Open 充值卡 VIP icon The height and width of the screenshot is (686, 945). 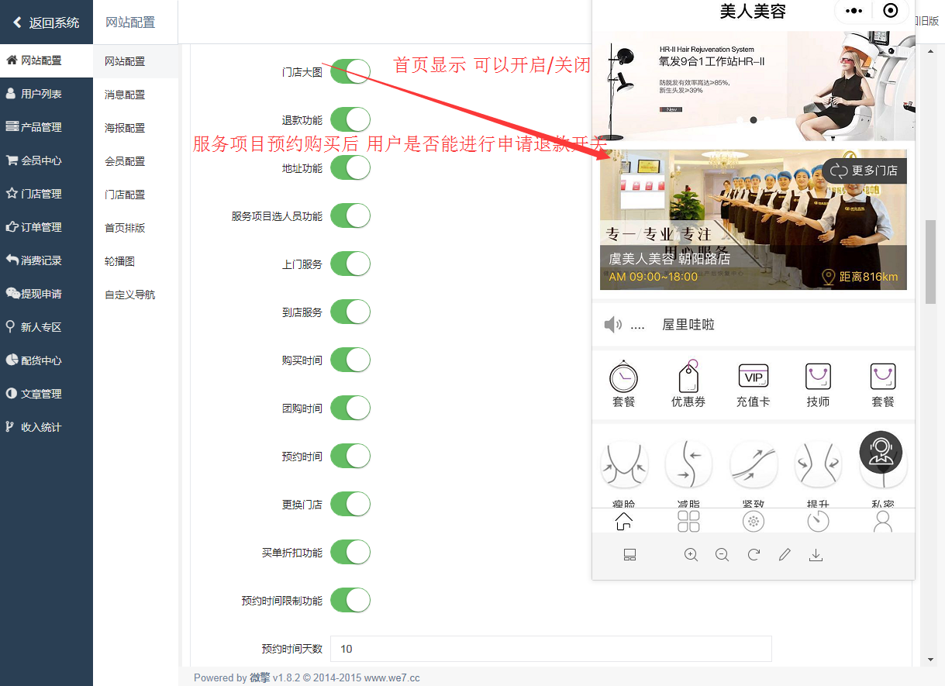coord(753,377)
